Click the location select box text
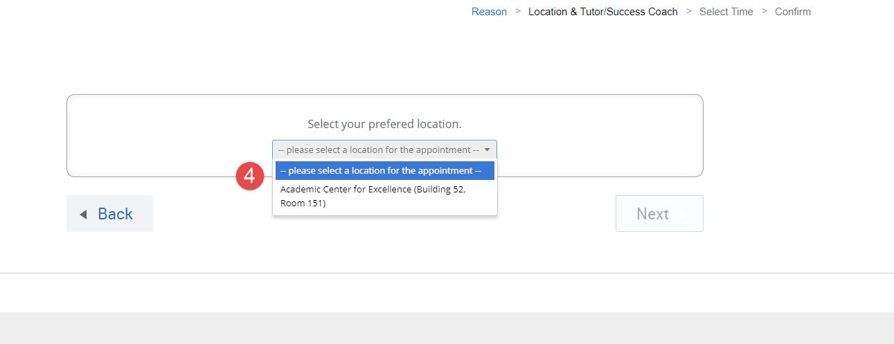This screenshot has width=894, height=344. pyautogui.click(x=378, y=150)
